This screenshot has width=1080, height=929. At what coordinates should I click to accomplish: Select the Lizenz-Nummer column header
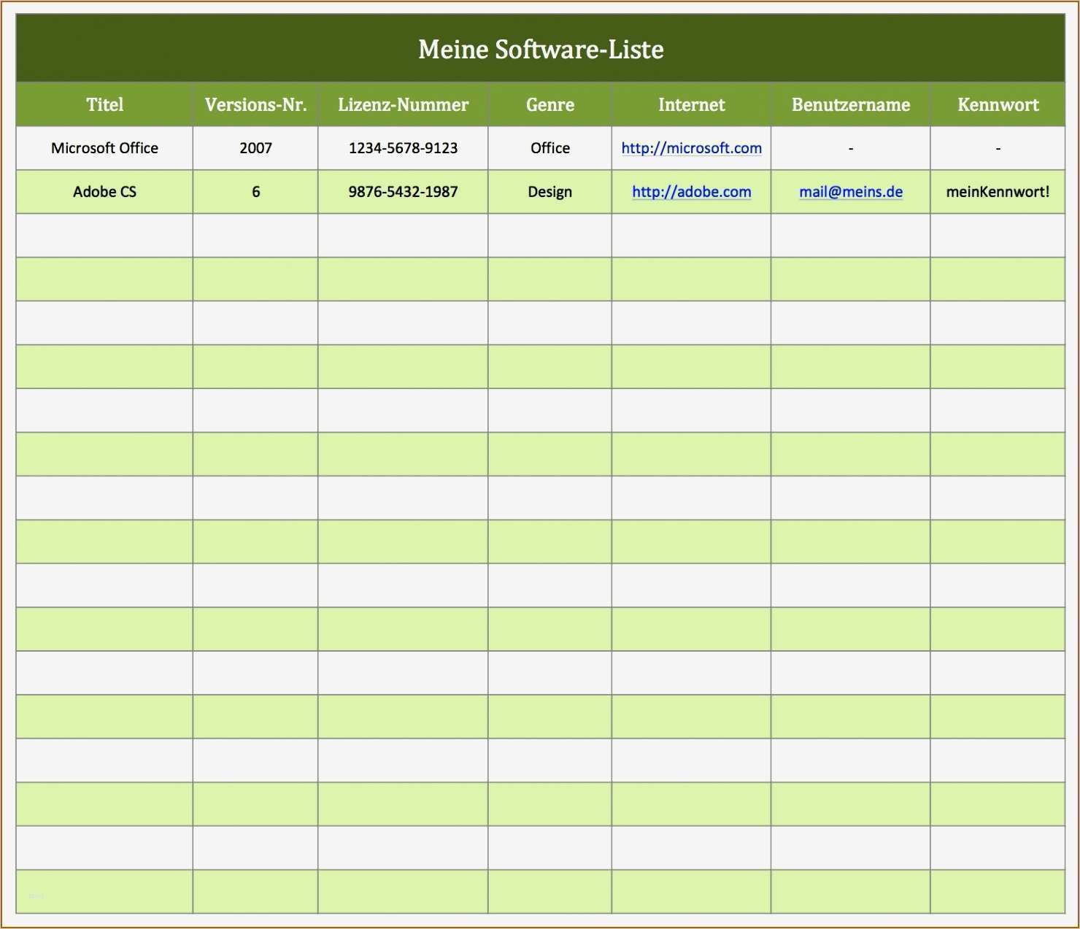(402, 104)
